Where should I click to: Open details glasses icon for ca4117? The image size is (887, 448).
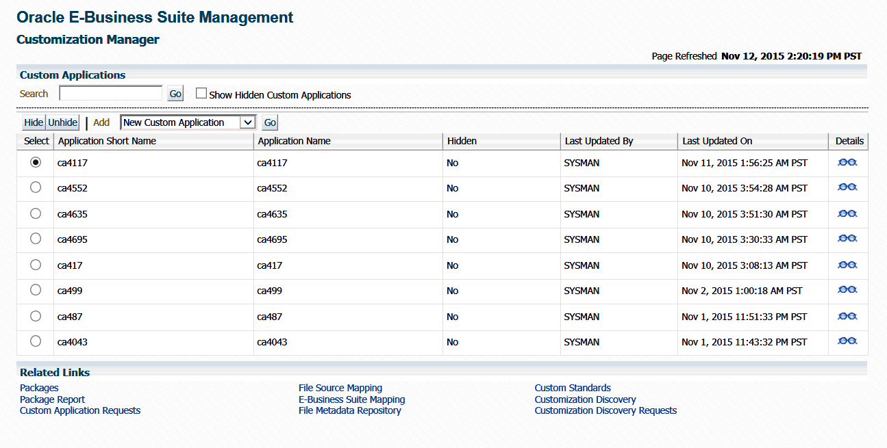tap(847, 162)
